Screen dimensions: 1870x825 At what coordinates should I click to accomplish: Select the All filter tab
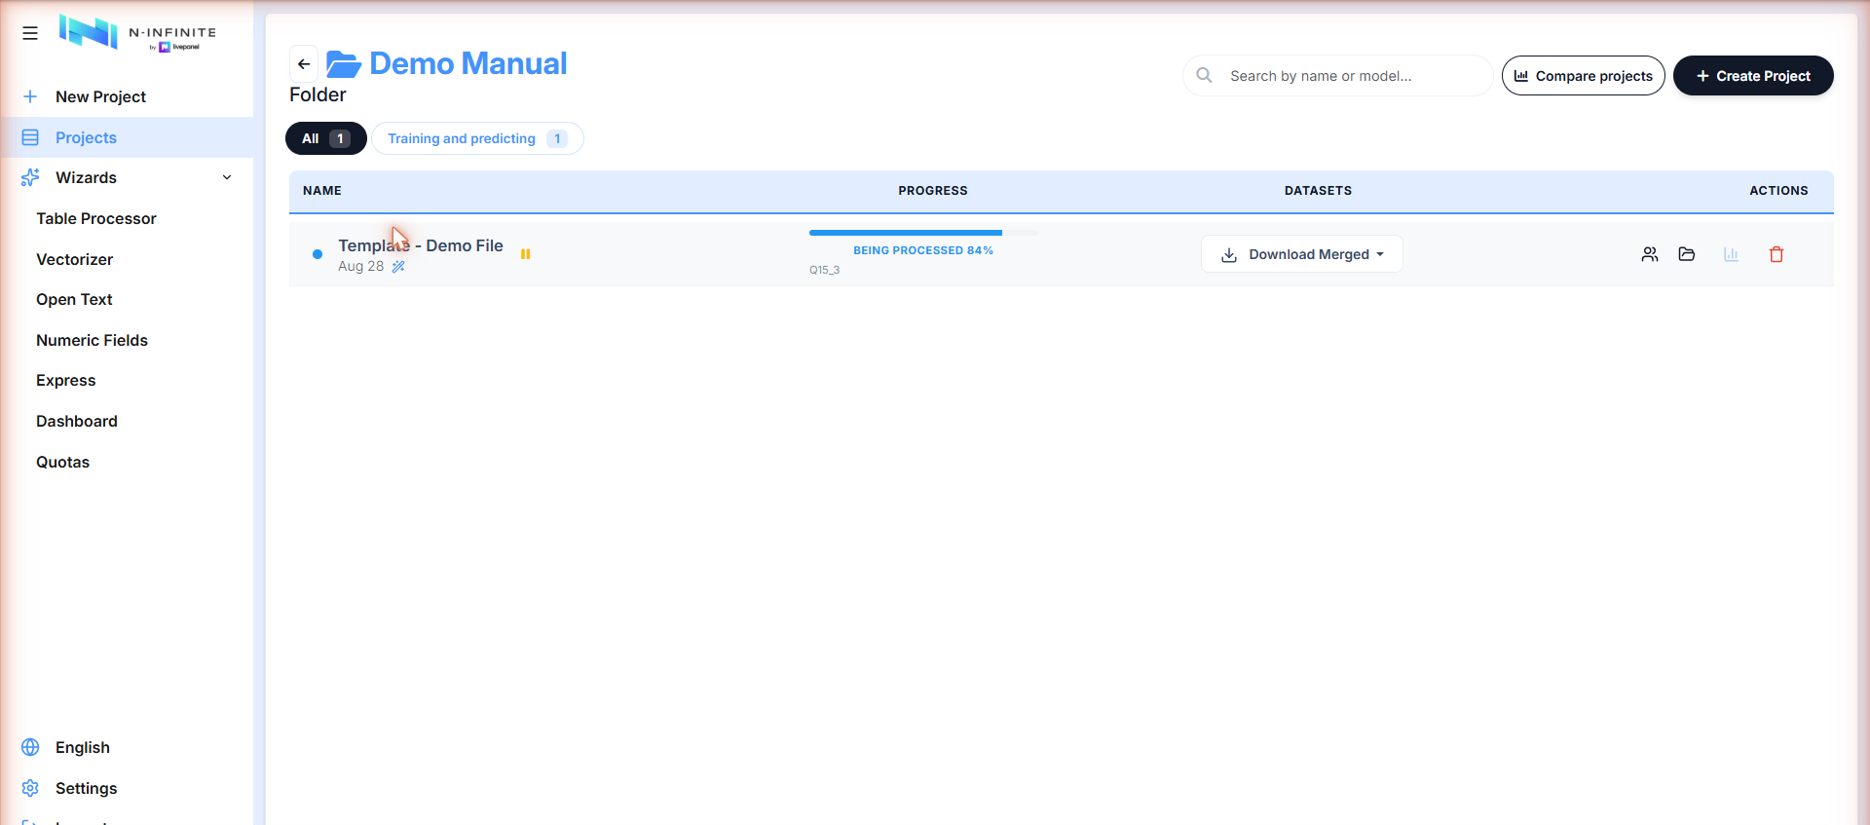(x=325, y=138)
